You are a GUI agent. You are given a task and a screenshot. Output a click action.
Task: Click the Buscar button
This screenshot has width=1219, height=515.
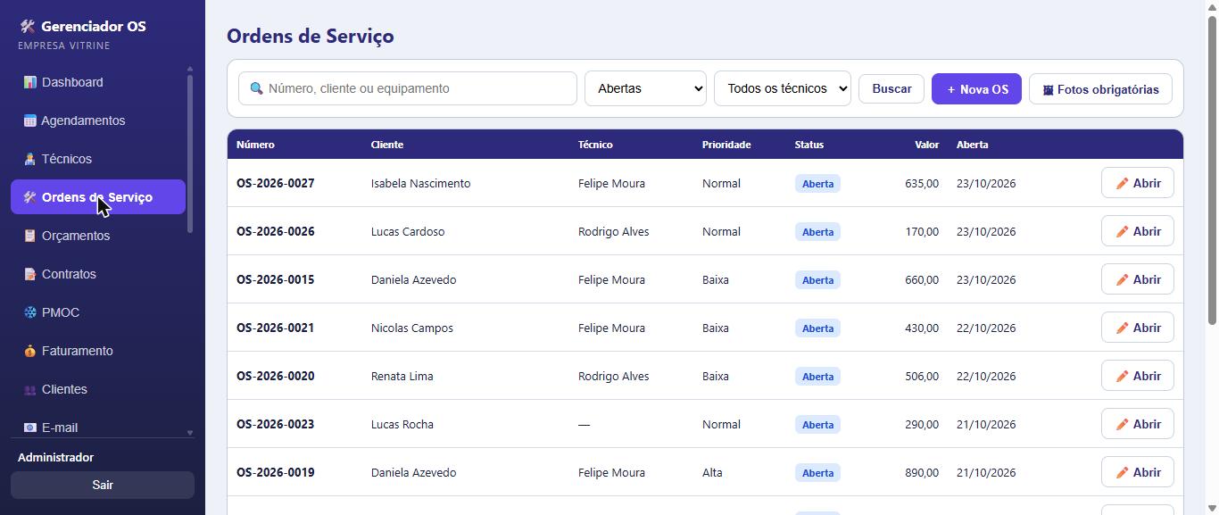click(x=891, y=88)
